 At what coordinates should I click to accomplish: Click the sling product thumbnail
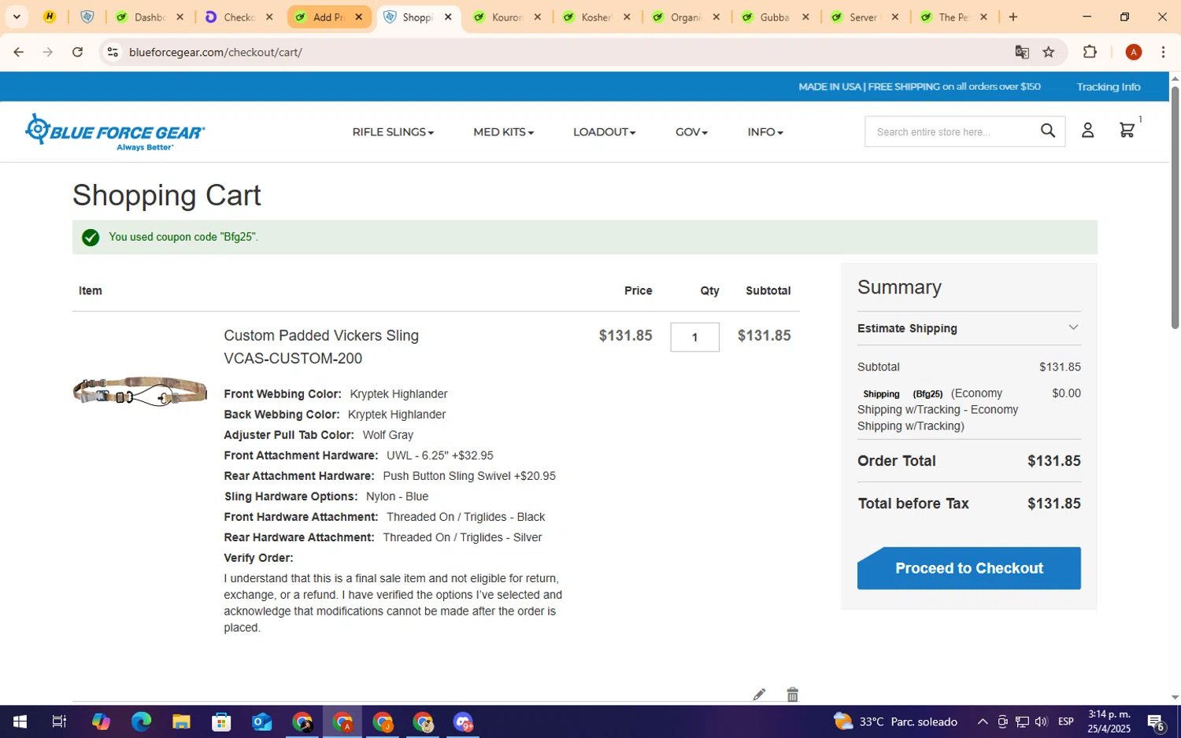139,391
